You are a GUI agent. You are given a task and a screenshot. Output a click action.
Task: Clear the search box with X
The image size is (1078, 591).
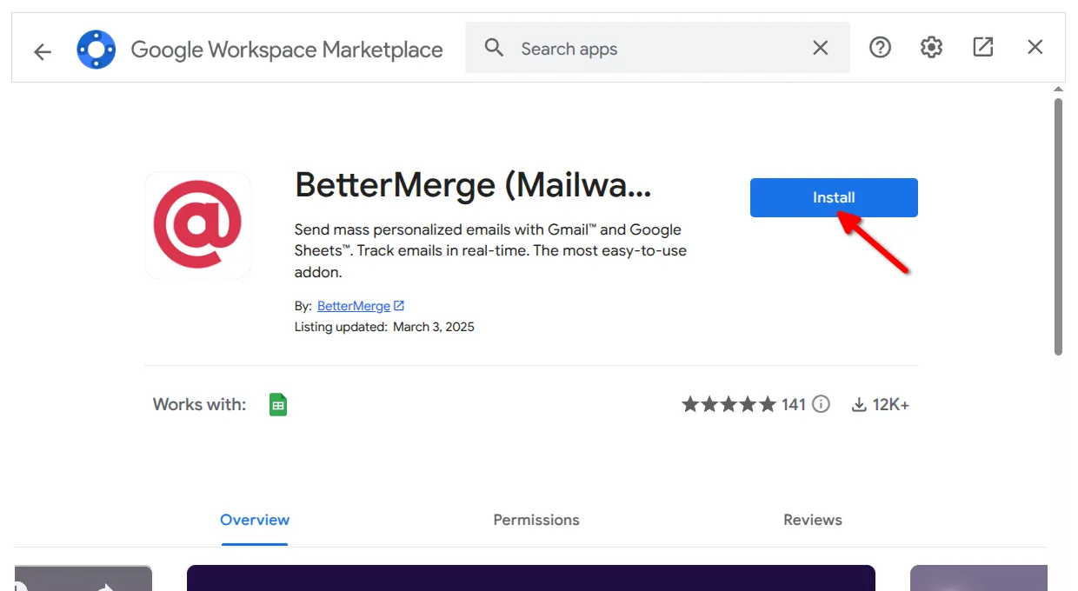click(820, 48)
